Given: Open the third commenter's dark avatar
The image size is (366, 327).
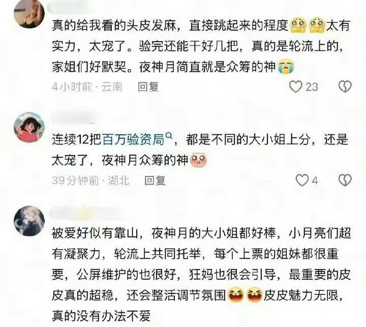Looking at the screenshot, I should 29,221.
